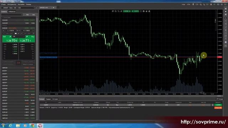Click the cTrader taskbar icon
Image resolution: width=228 pixels, height=128 pixels.
(40, 126)
